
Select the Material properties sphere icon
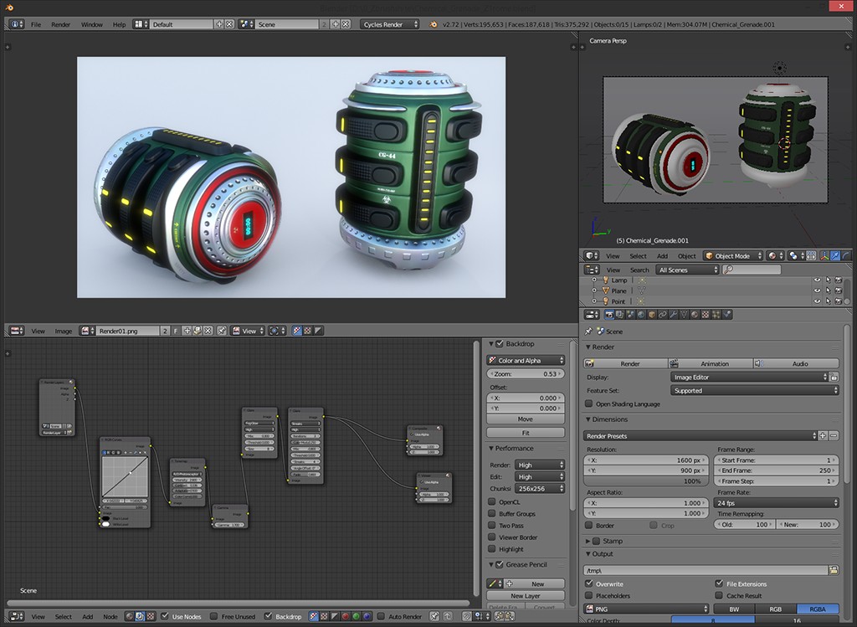(x=693, y=314)
